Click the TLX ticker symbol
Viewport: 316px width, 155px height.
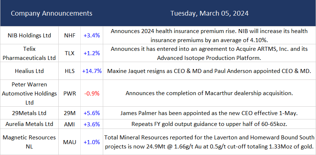69,53
